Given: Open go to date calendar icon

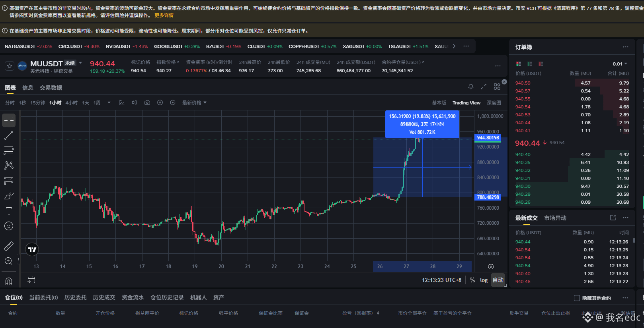Looking at the screenshot, I should pyautogui.click(x=31, y=280).
